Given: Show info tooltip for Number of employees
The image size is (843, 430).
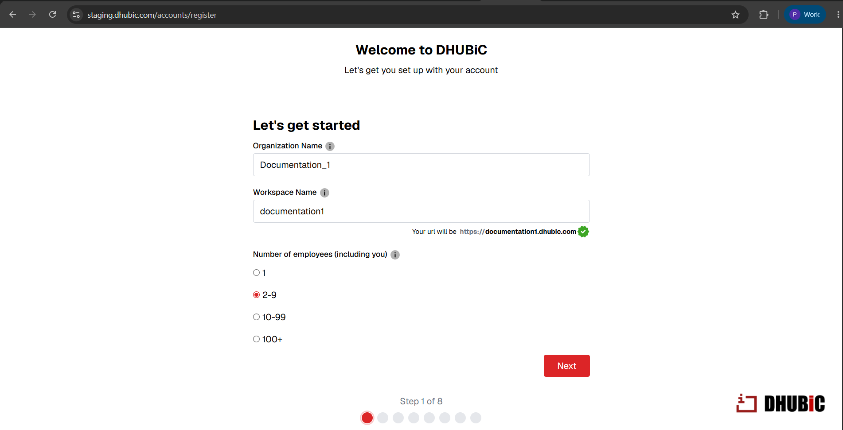Looking at the screenshot, I should coord(395,255).
